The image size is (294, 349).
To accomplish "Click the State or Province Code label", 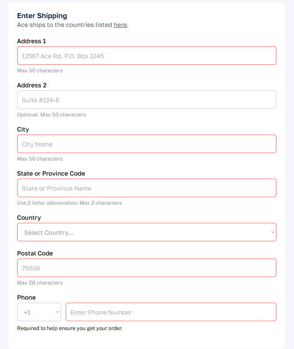I will [51, 173].
